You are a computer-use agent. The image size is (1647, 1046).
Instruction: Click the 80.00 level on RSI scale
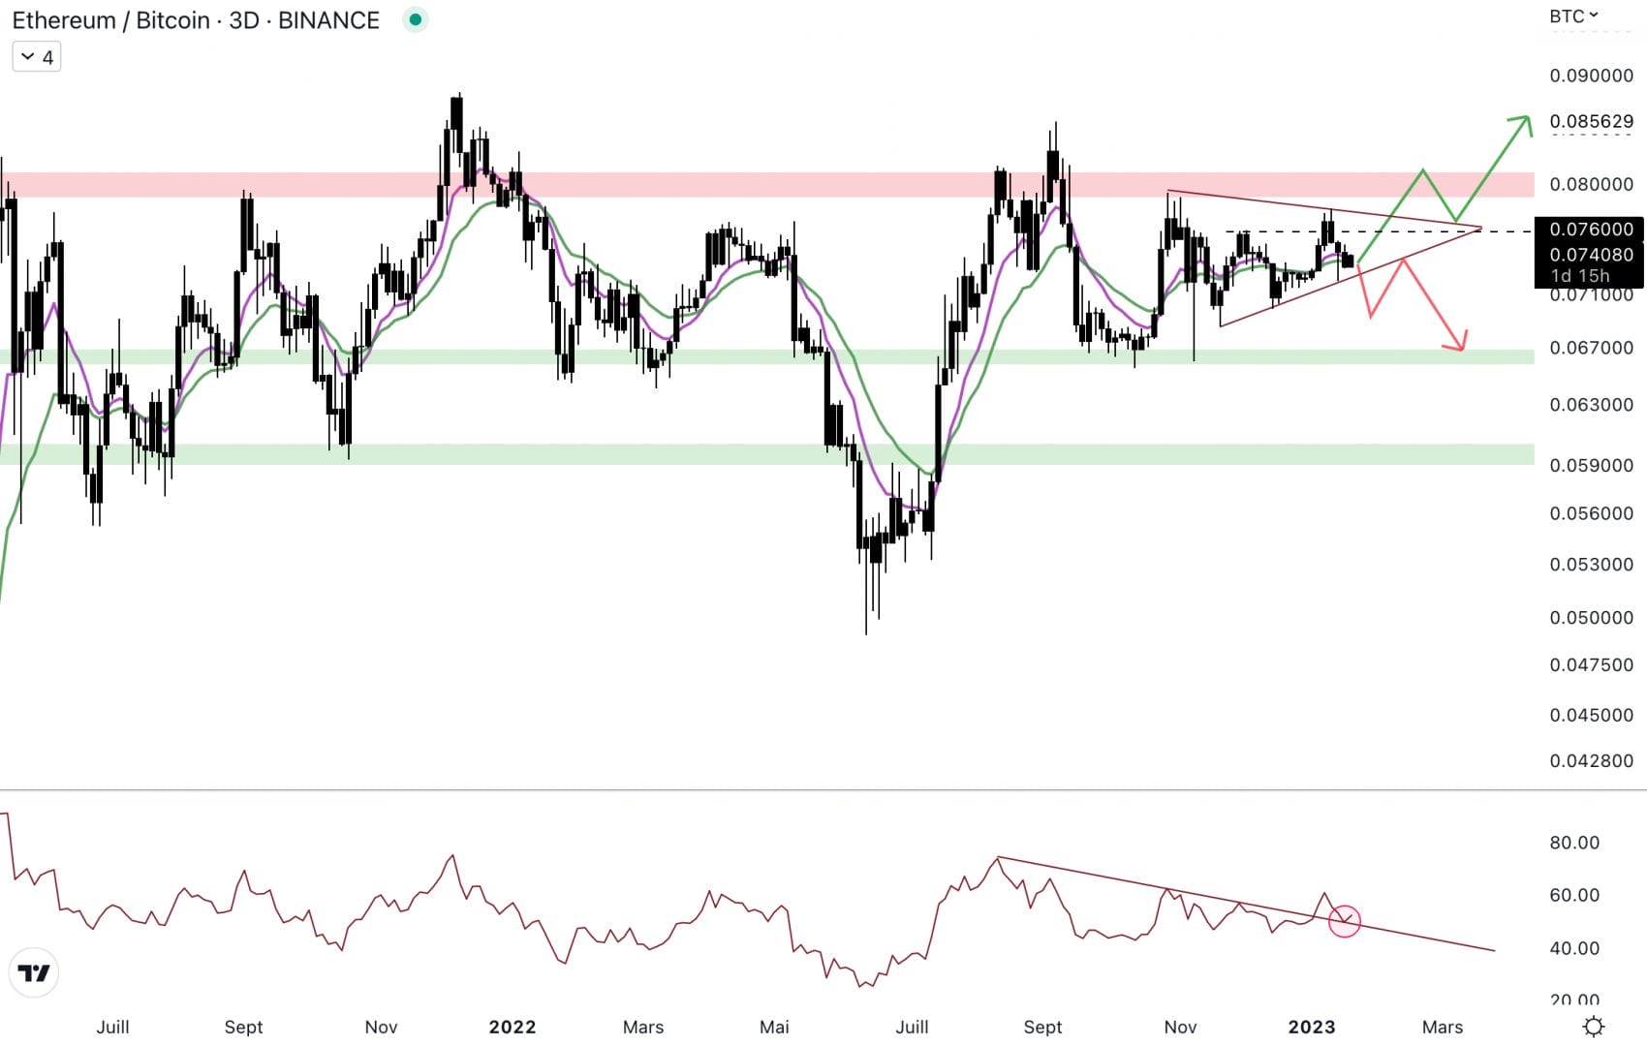(x=1573, y=843)
